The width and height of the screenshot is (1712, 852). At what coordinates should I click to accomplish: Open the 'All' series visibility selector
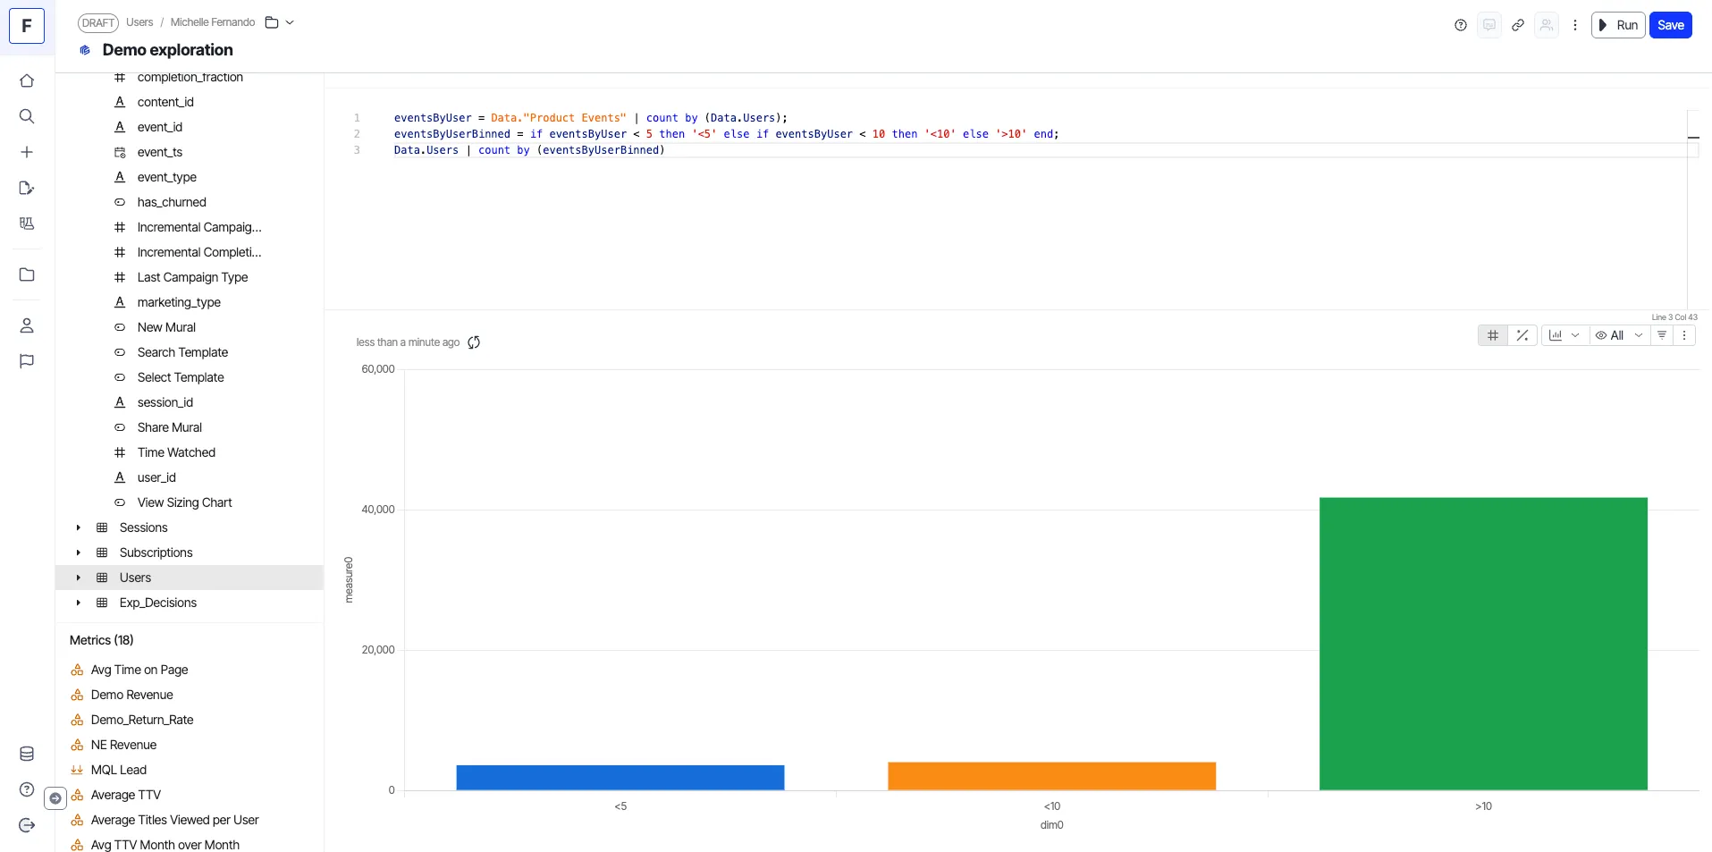tap(1619, 335)
